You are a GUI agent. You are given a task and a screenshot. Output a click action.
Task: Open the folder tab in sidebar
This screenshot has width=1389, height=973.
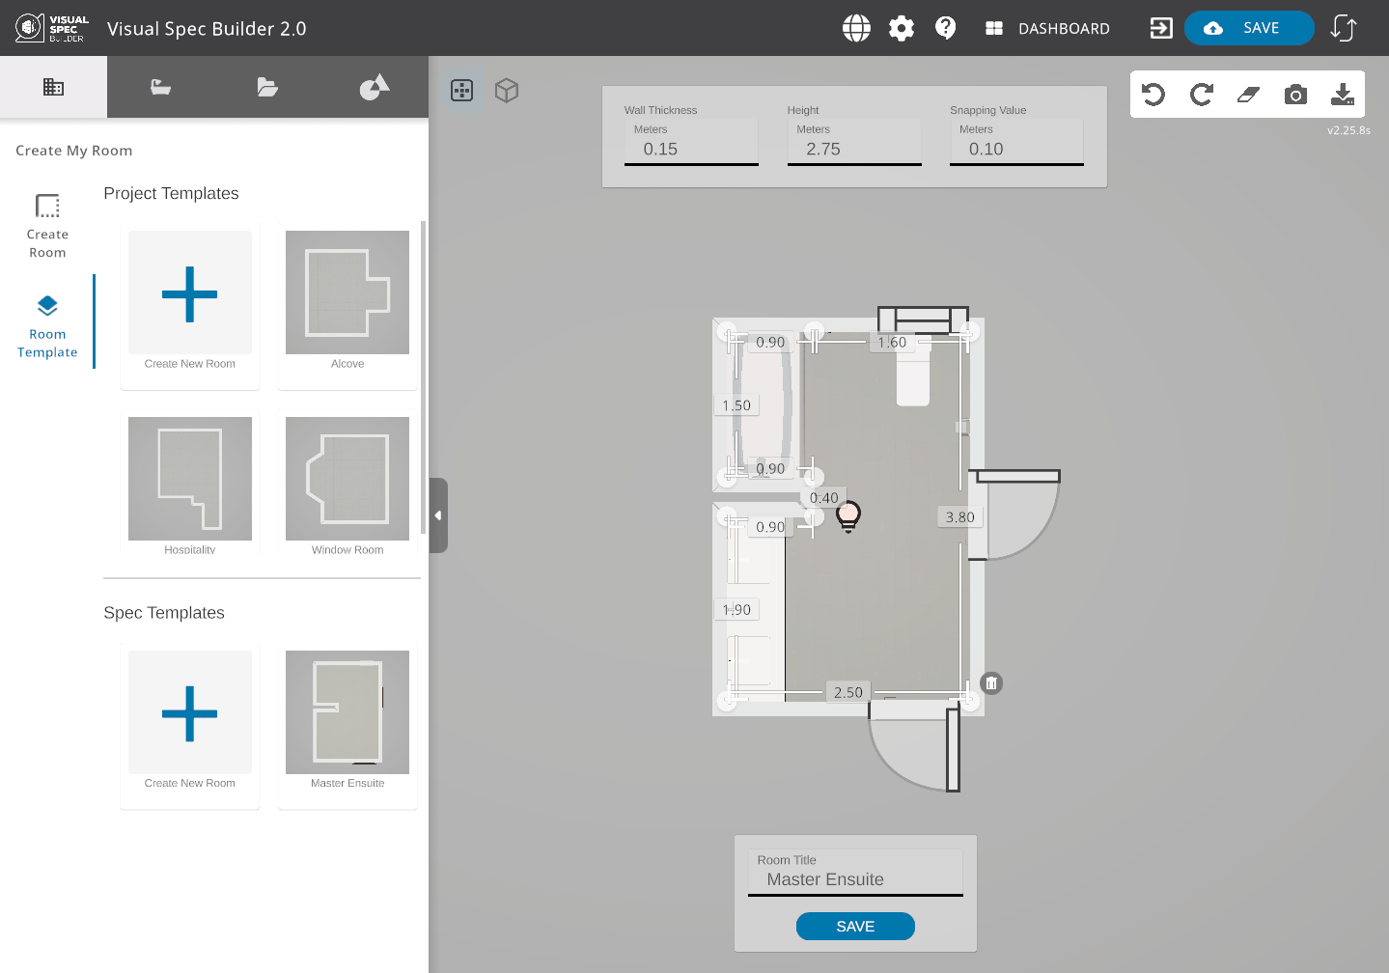pyautogui.click(x=267, y=88)
